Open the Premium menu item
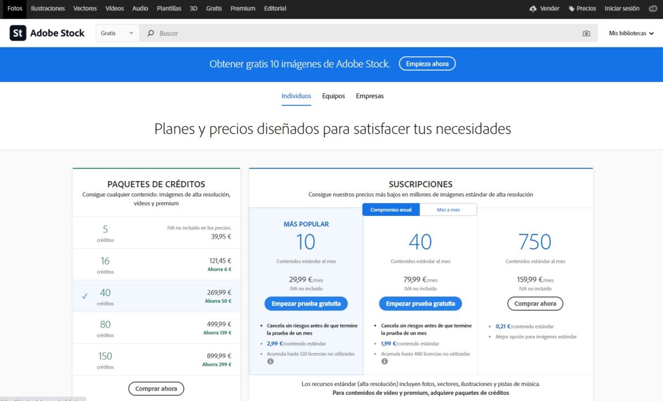This screenshot has width=663, height=401. click(243, 8)
